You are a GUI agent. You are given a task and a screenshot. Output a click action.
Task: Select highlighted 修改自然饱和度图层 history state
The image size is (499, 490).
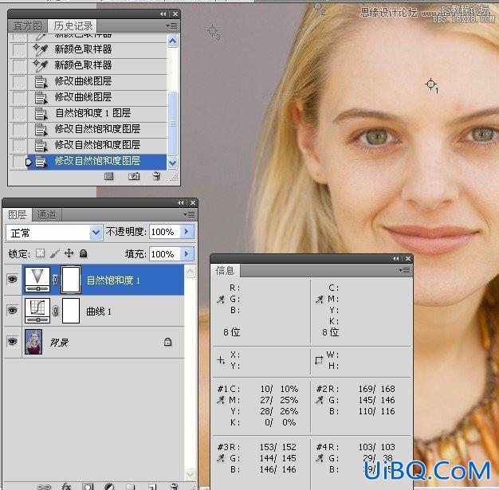coord(97,161)
